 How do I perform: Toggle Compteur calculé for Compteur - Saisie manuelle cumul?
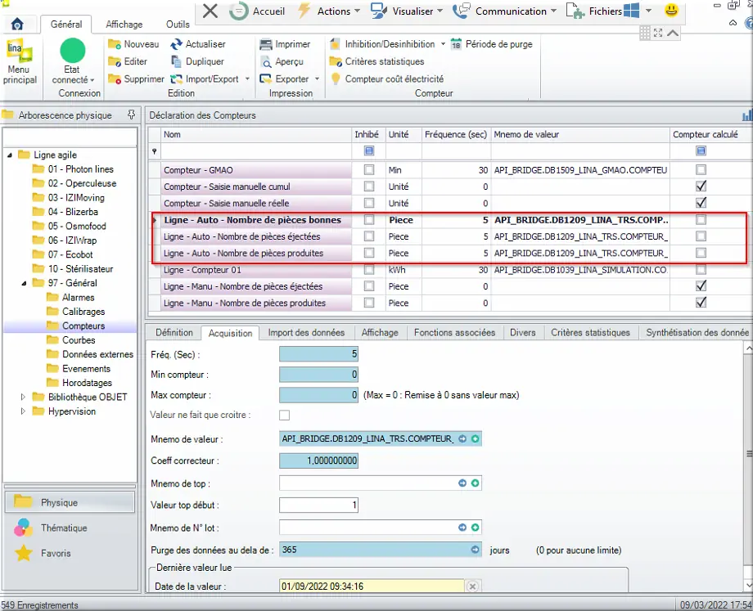point(701,186)
